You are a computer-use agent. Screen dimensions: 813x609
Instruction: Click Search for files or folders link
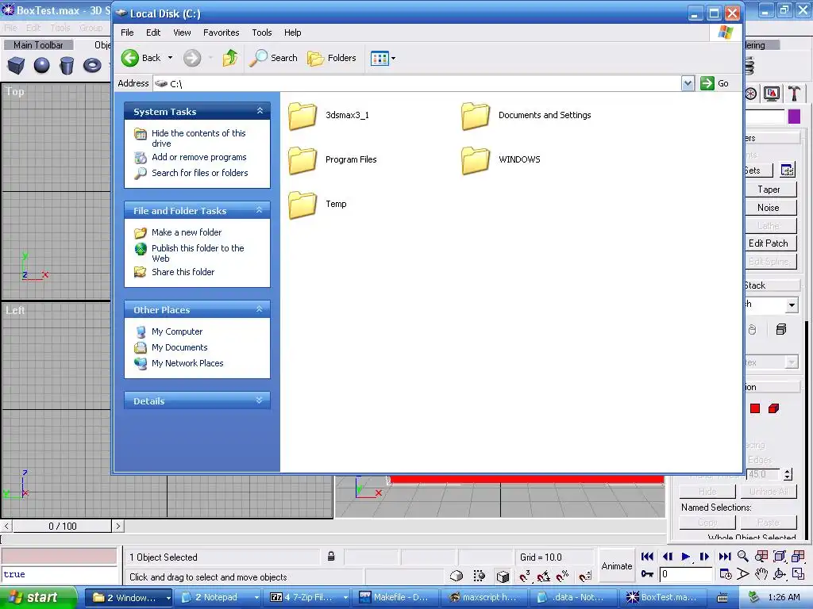pos(199,173)
